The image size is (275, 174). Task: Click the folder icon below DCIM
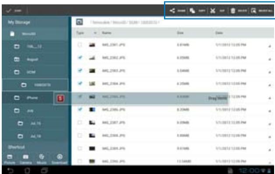[x=24, y=85]
